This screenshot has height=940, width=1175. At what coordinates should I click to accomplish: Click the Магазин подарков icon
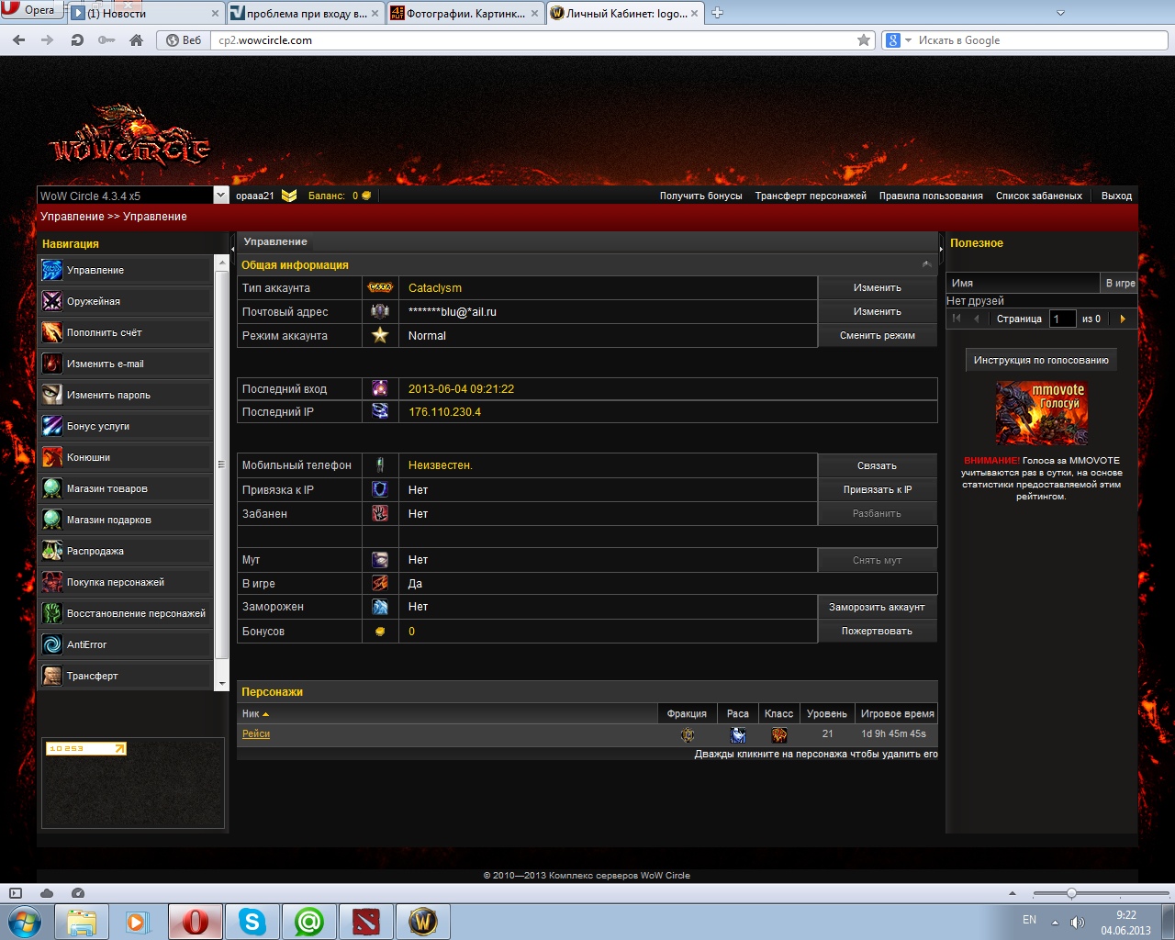tap(52, 520)
